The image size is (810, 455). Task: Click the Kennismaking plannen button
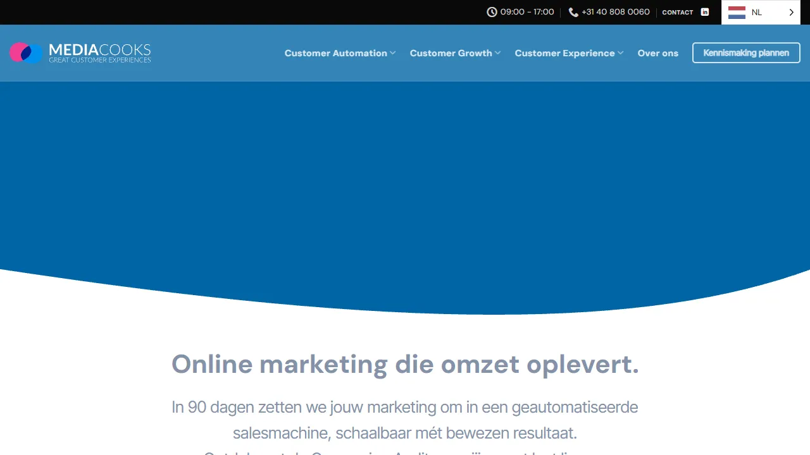tap(746, 52)
